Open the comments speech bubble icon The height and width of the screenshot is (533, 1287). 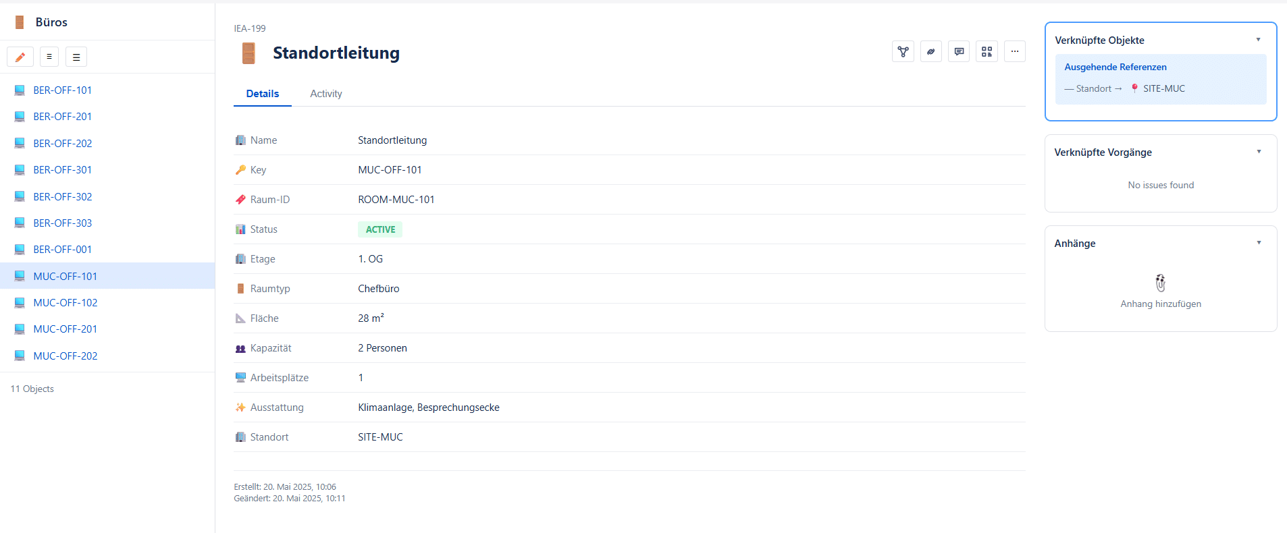959,52
